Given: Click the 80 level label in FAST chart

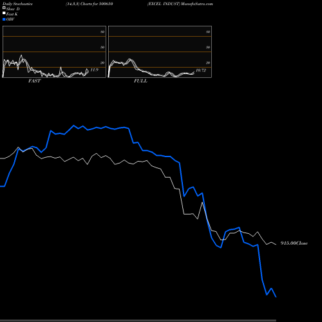Looking at the screenshot, I should pyautogui.click(x=102, y=32).
